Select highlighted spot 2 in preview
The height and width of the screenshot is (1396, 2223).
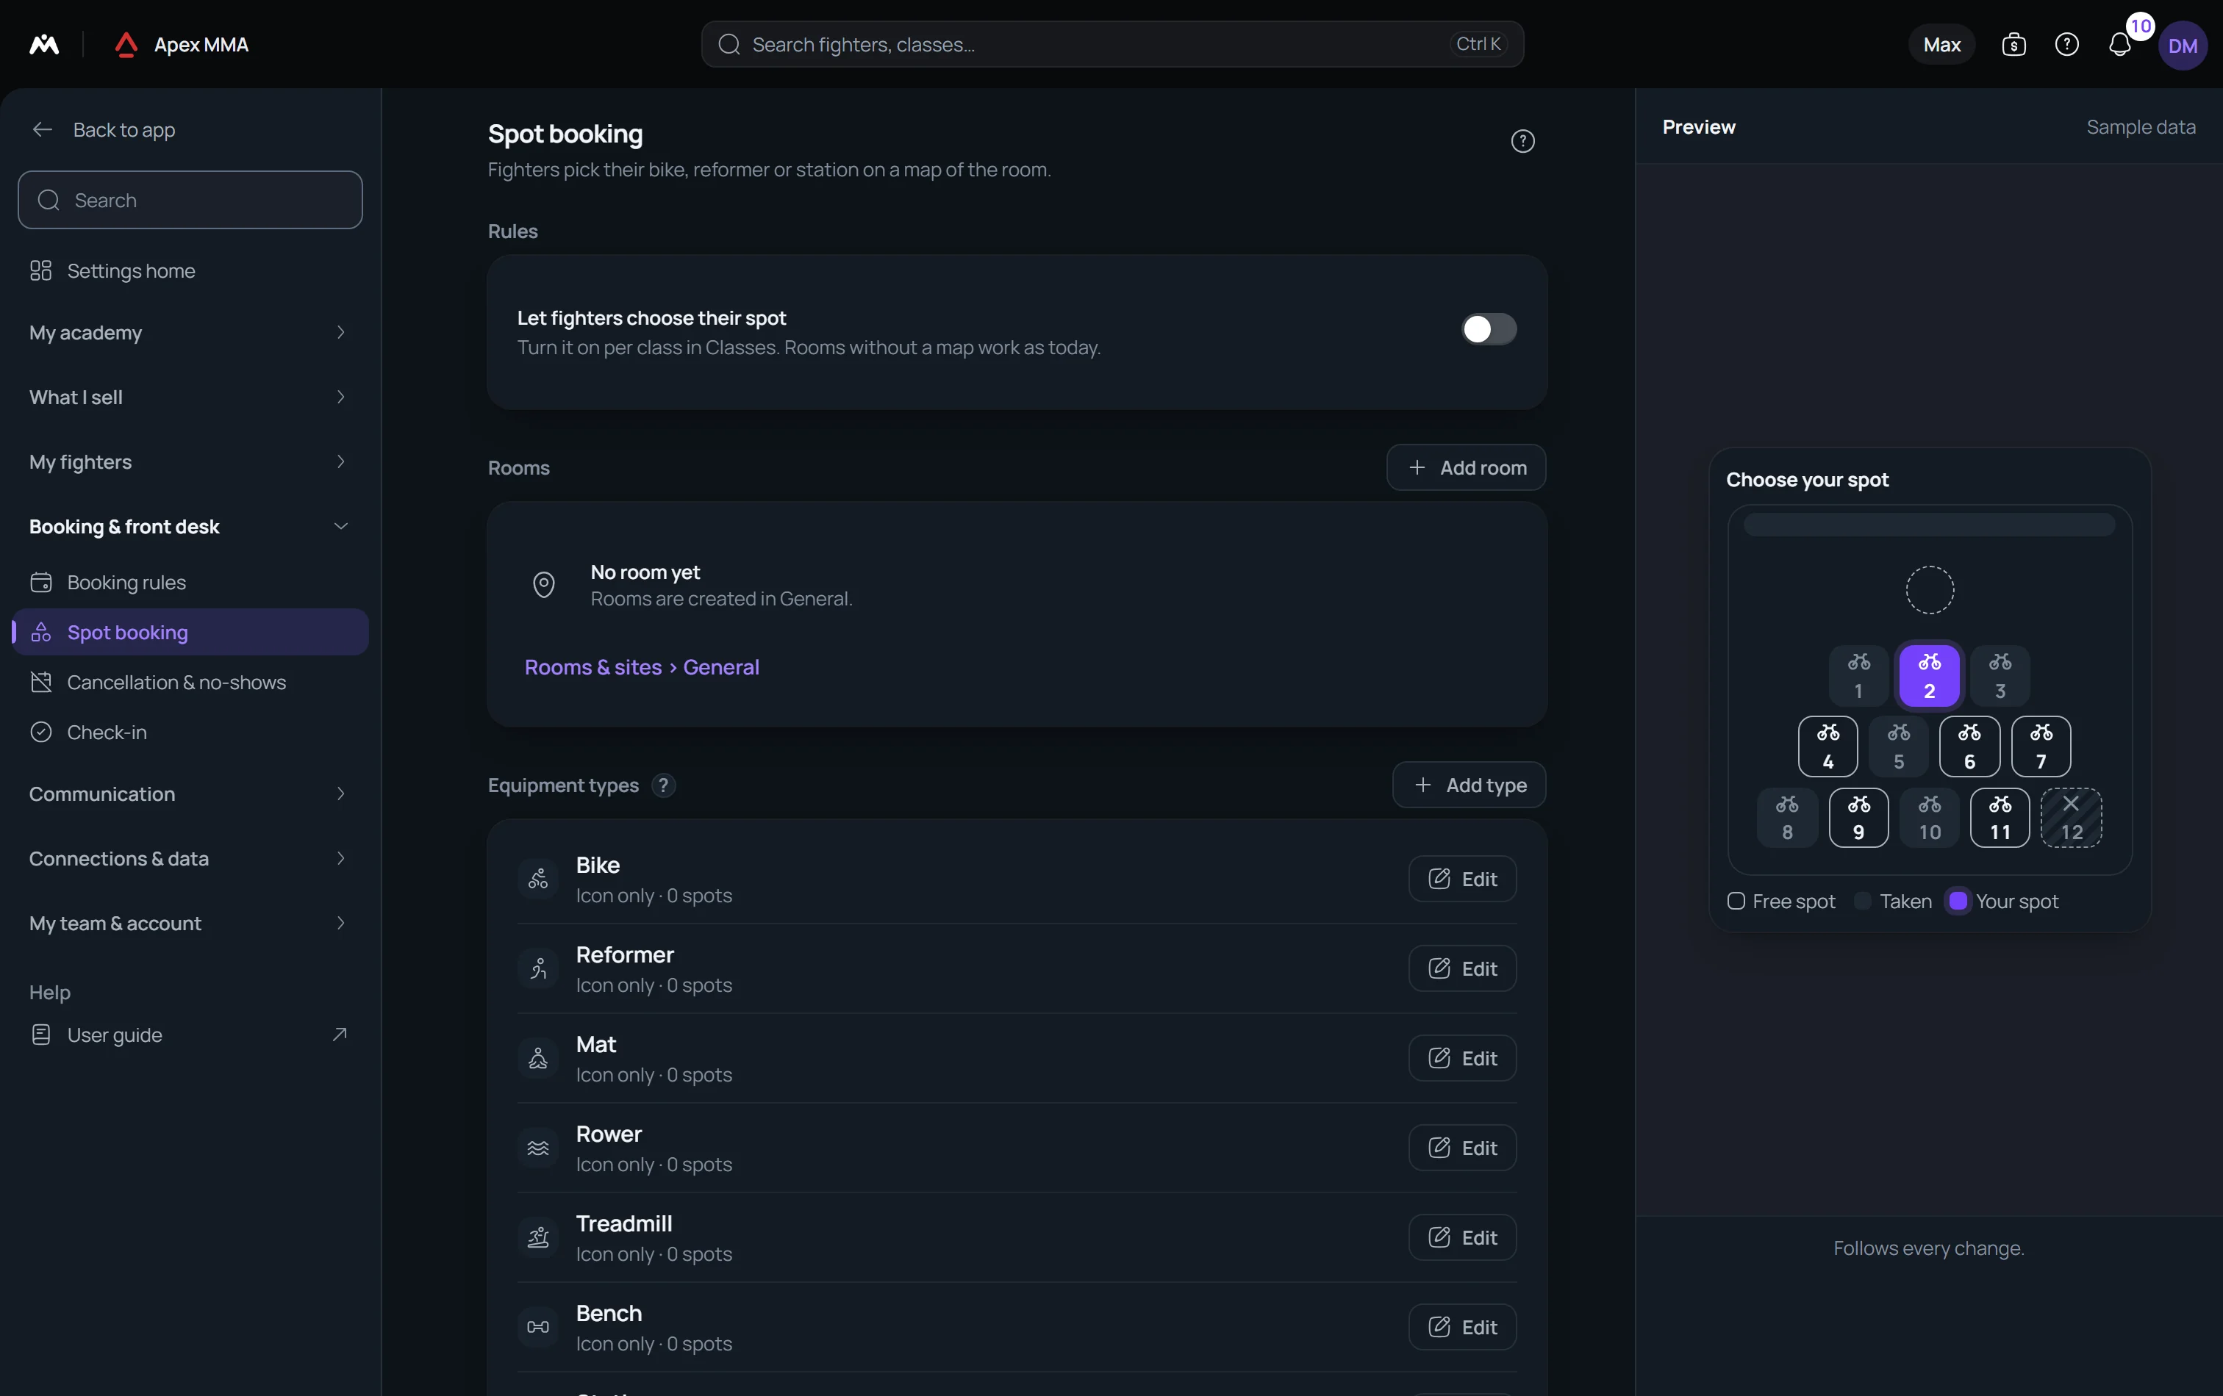click(1928, 675)
